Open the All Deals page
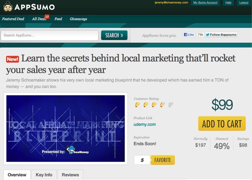Viewport: 252px width, 180px height. click(x=39, y=19)
